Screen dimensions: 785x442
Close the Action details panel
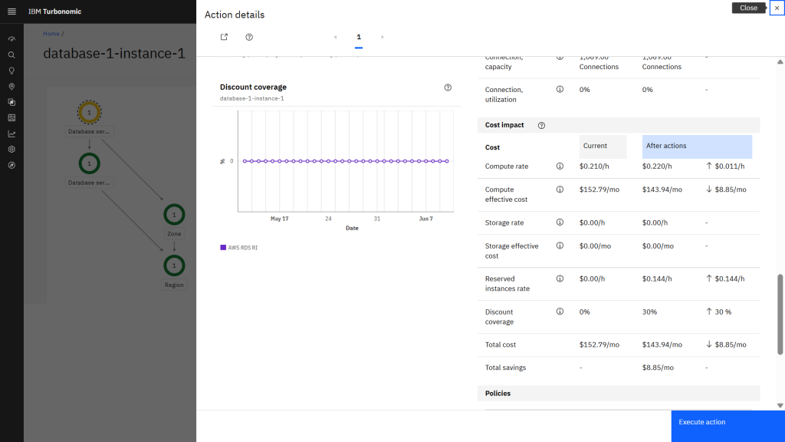[x=777, y=8]
